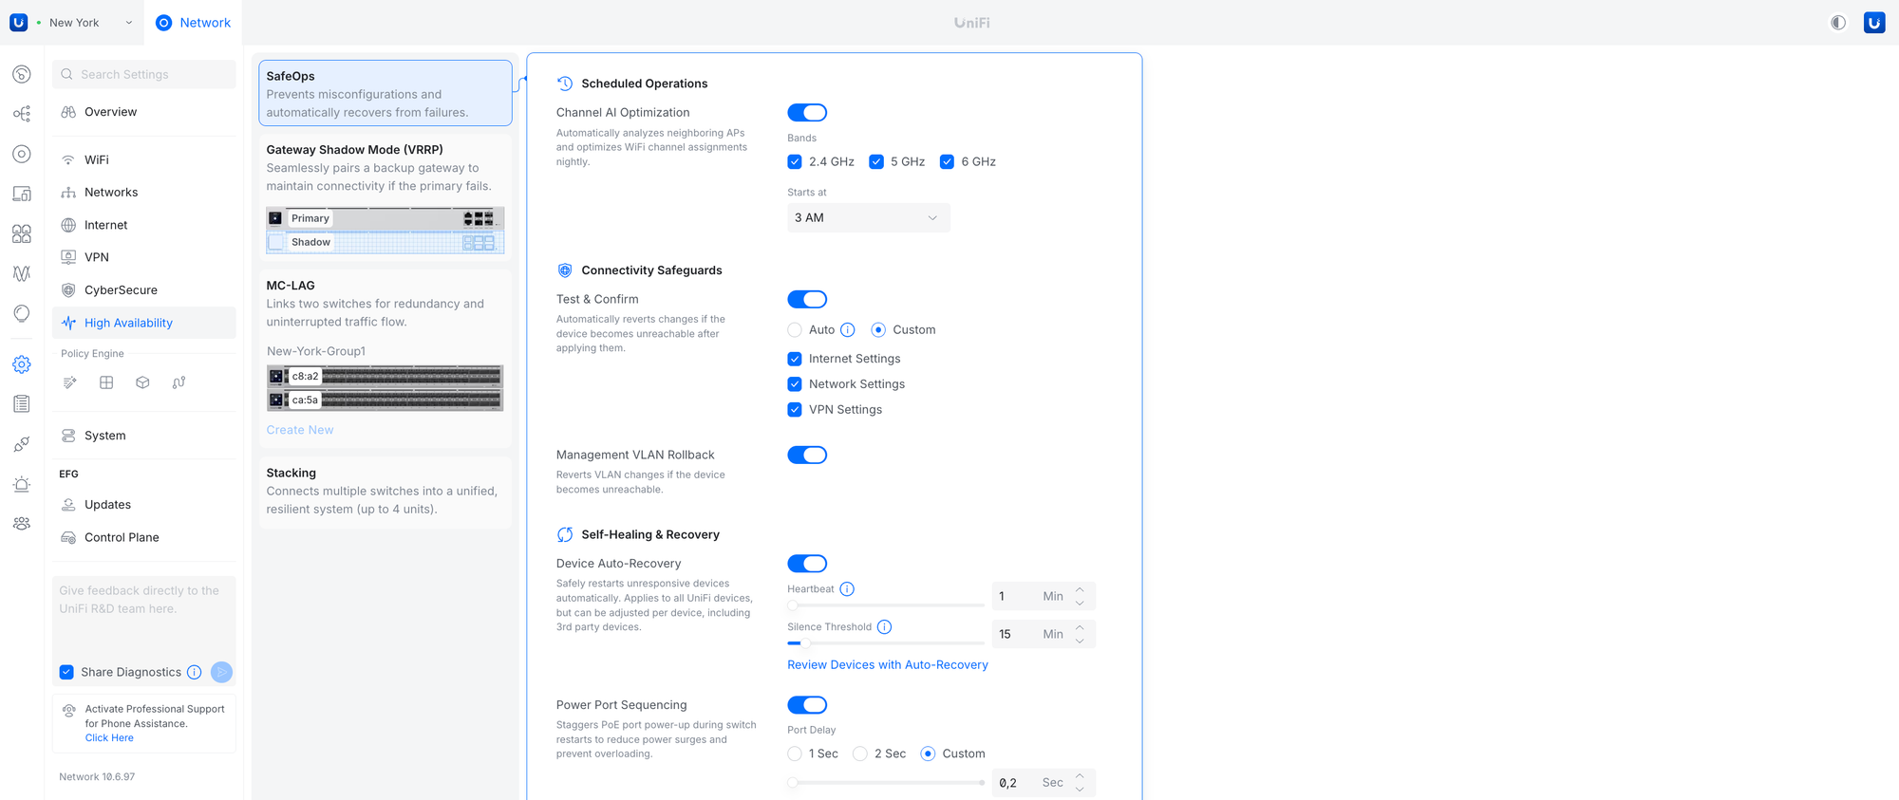1899x800 pixels.
Task: Go to WiFi settings
Action: (144, 159)
